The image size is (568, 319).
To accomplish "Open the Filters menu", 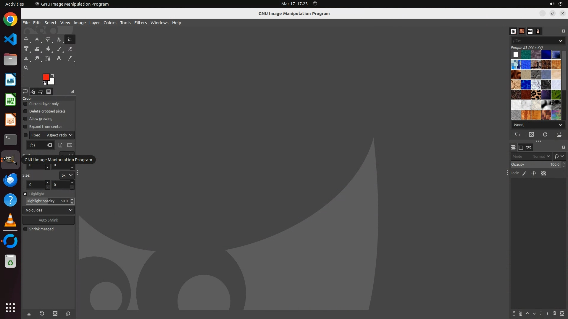I will click(140, 23).
